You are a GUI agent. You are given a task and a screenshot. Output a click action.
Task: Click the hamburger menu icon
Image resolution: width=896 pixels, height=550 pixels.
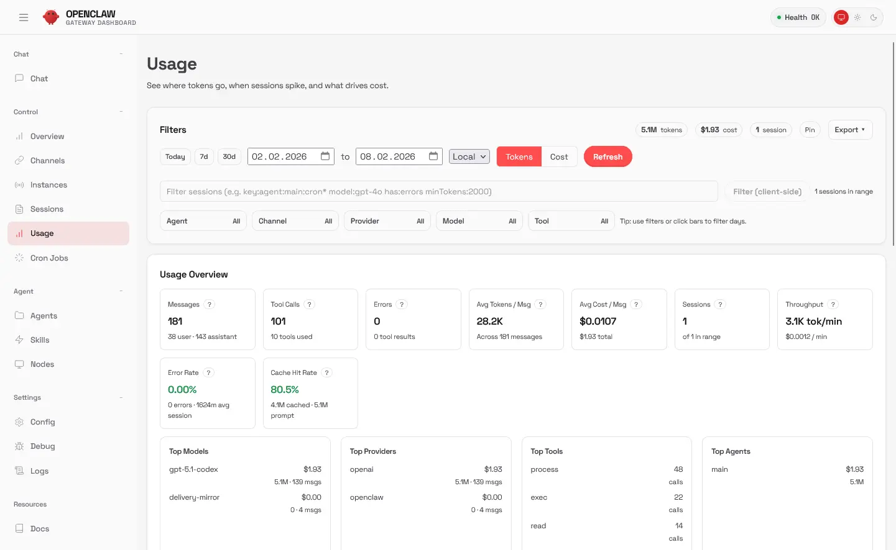click(24, 17)
